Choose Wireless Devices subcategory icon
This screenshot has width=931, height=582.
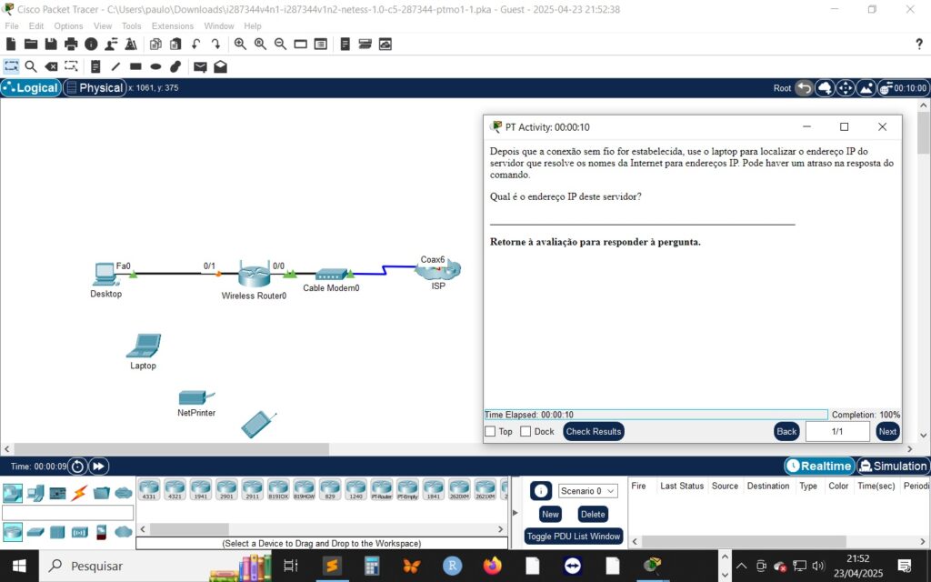(80, 532)
